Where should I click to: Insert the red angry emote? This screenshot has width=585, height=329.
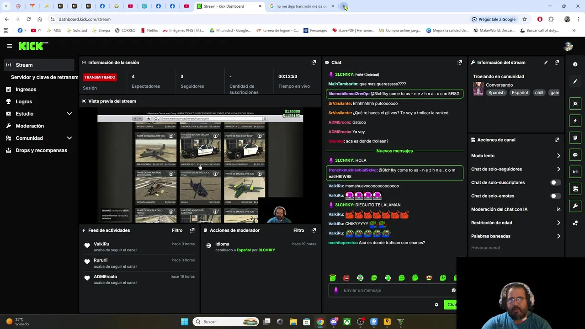coord(346,278)
